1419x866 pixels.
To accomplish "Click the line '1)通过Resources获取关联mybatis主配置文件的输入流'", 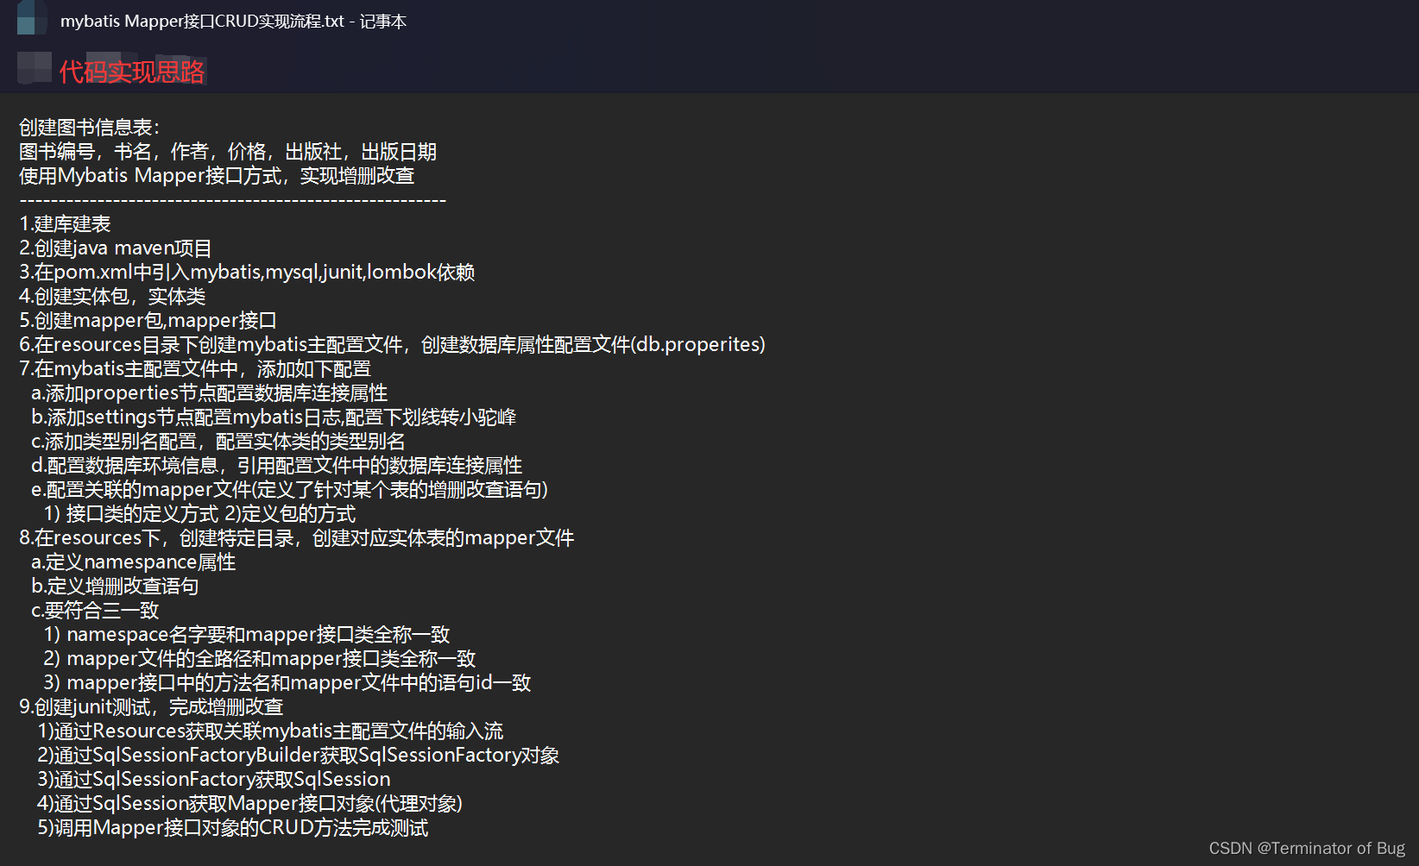I will [x=270, y=731].
